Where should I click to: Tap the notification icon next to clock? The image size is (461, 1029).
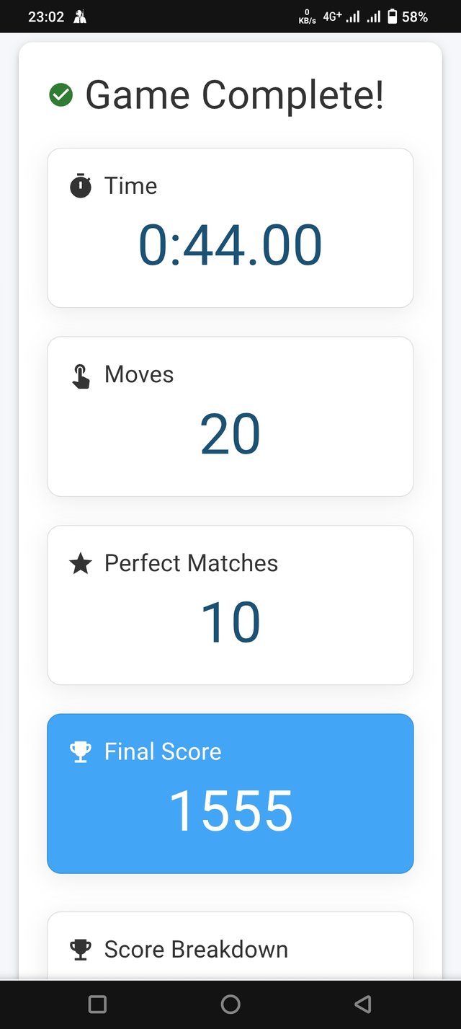(80, 17)
